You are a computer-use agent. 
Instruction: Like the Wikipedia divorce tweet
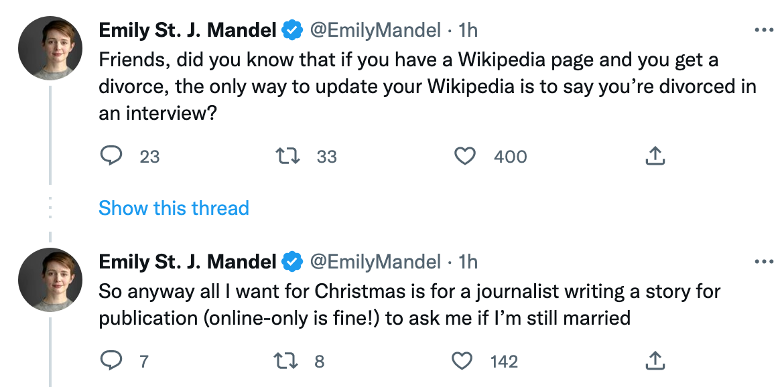point(464,156)
